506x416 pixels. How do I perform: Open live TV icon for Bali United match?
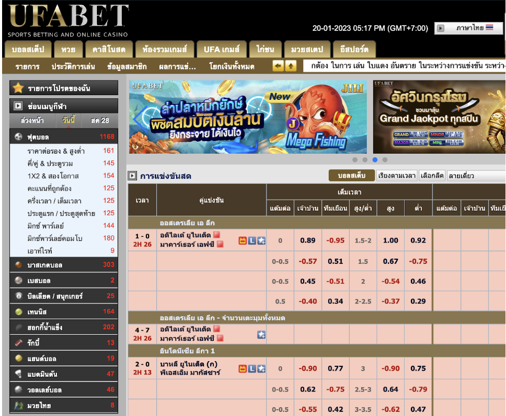tap(243, 368)
